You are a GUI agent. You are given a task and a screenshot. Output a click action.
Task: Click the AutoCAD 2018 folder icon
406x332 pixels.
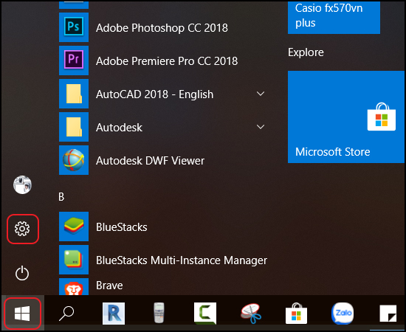coord(74,94)
